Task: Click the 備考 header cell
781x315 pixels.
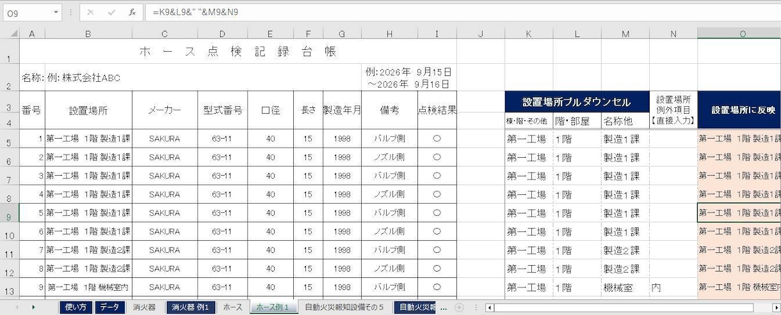Action: click(389, 110)
